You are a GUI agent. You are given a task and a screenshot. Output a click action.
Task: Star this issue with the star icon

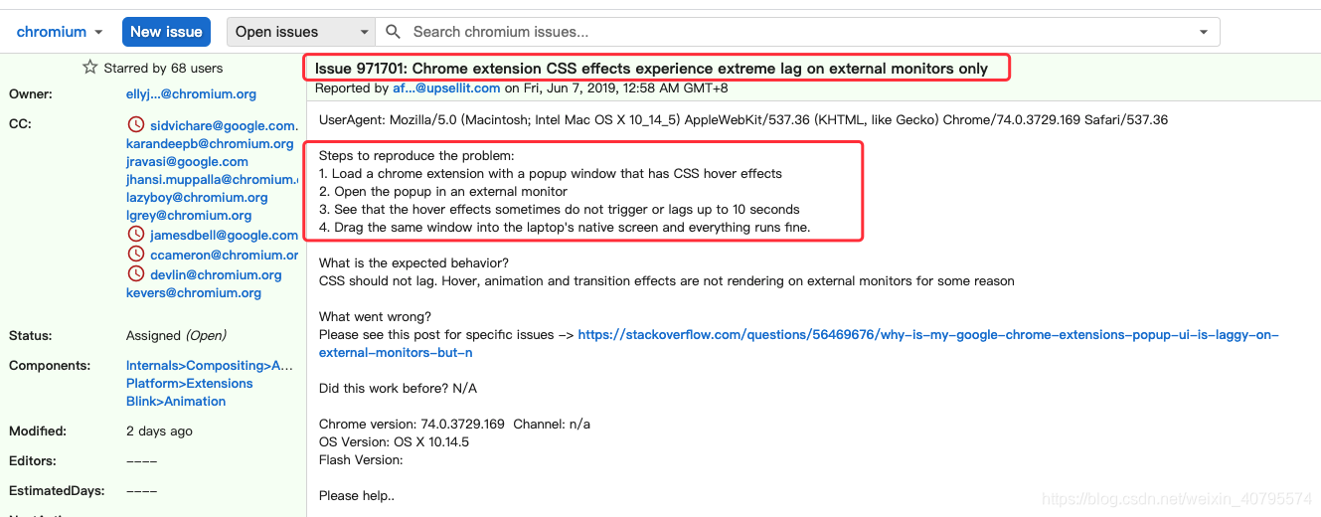pos(90,68)
